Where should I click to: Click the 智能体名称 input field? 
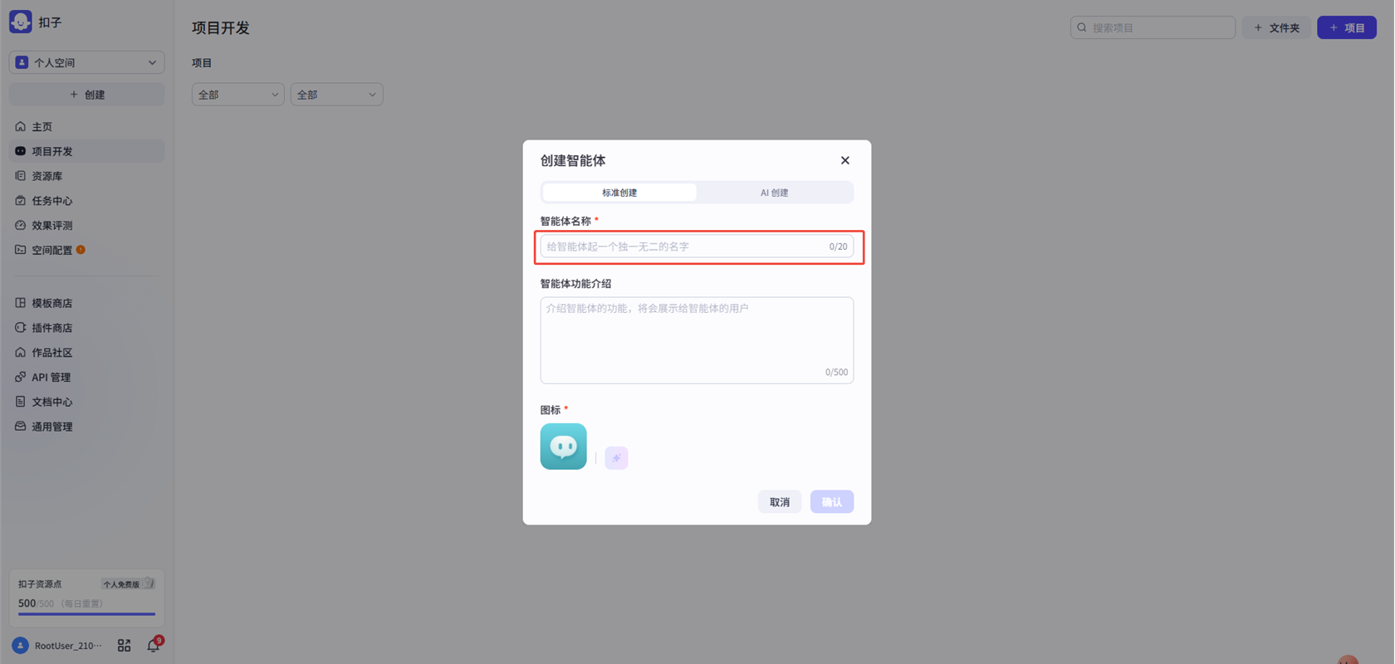(697, 247)
